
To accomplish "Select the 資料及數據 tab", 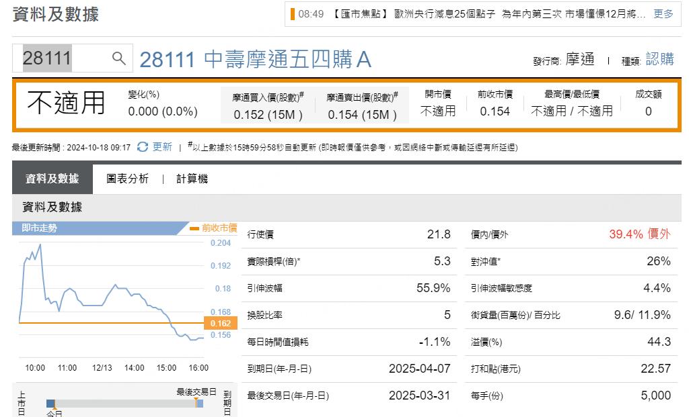I will pyautogui.click(x=52, y=179).
